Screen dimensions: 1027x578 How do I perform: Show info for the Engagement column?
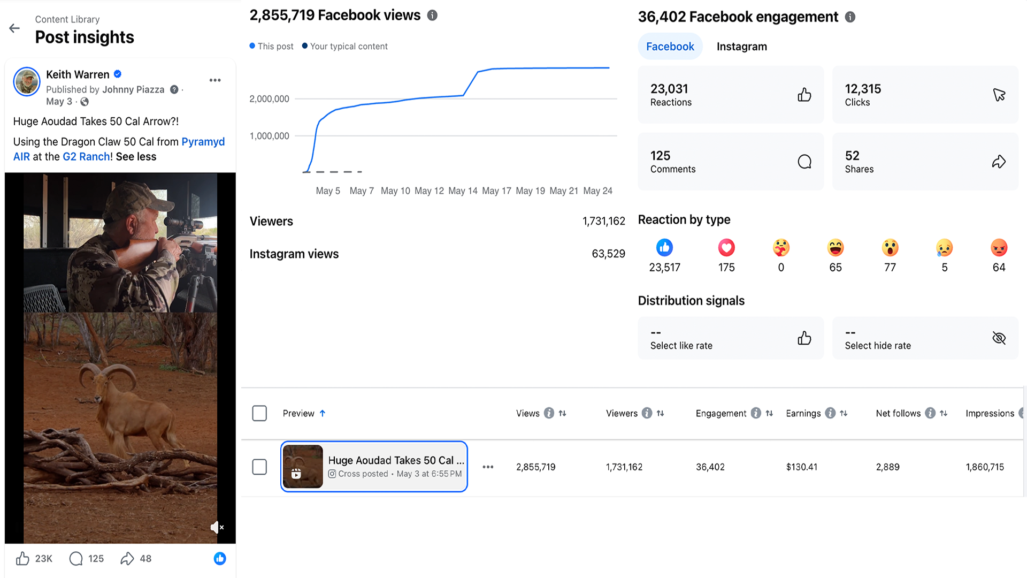tap(756, 413)
